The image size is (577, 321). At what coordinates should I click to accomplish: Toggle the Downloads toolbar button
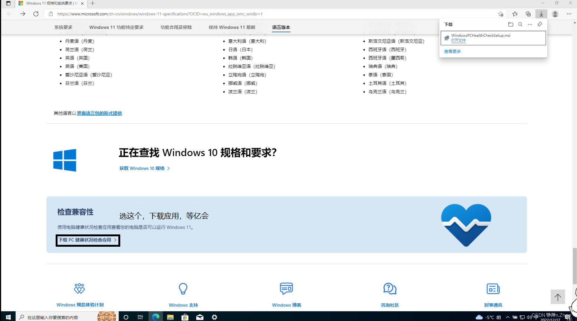coord(541,14)
